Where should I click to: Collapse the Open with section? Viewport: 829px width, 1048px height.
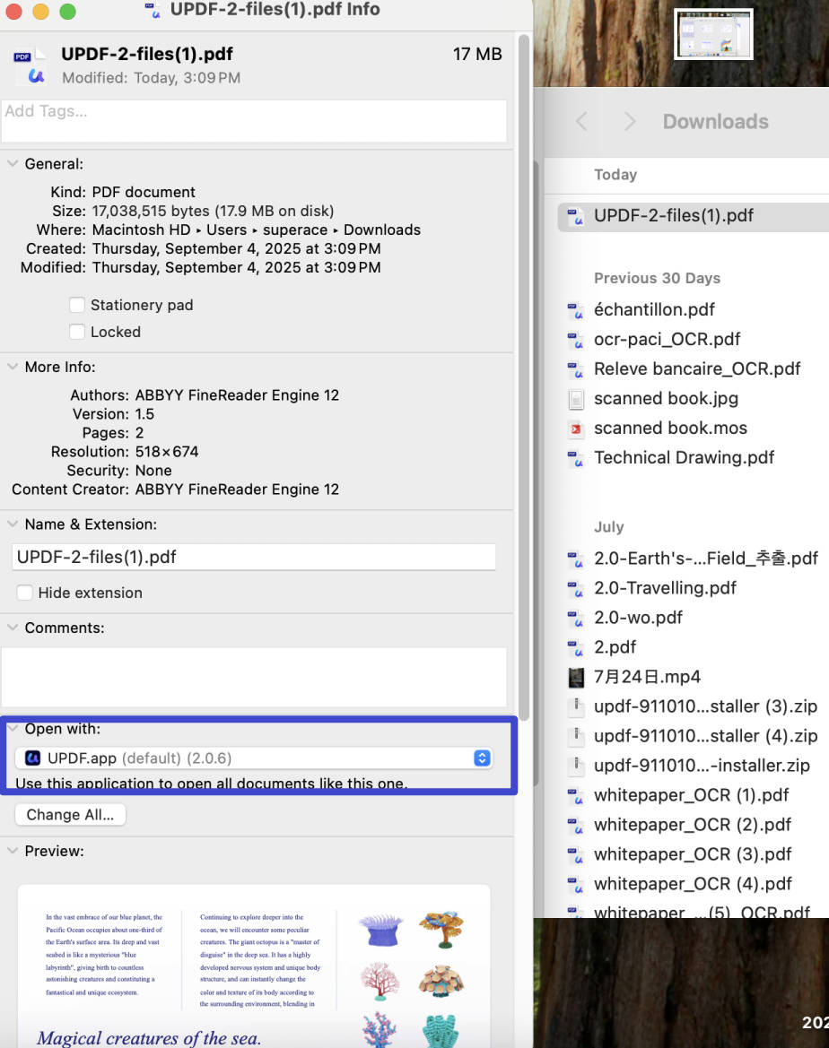(x=12, y=729)
